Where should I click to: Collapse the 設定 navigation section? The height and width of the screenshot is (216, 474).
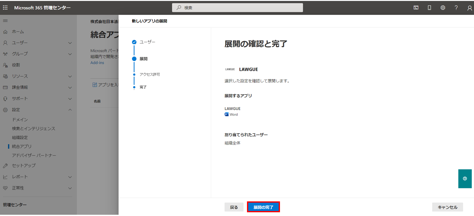(x=70, y=110)
